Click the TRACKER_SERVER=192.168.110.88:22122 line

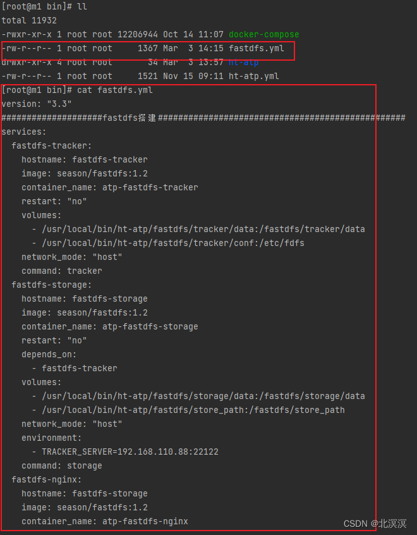[x=125, y=452]
